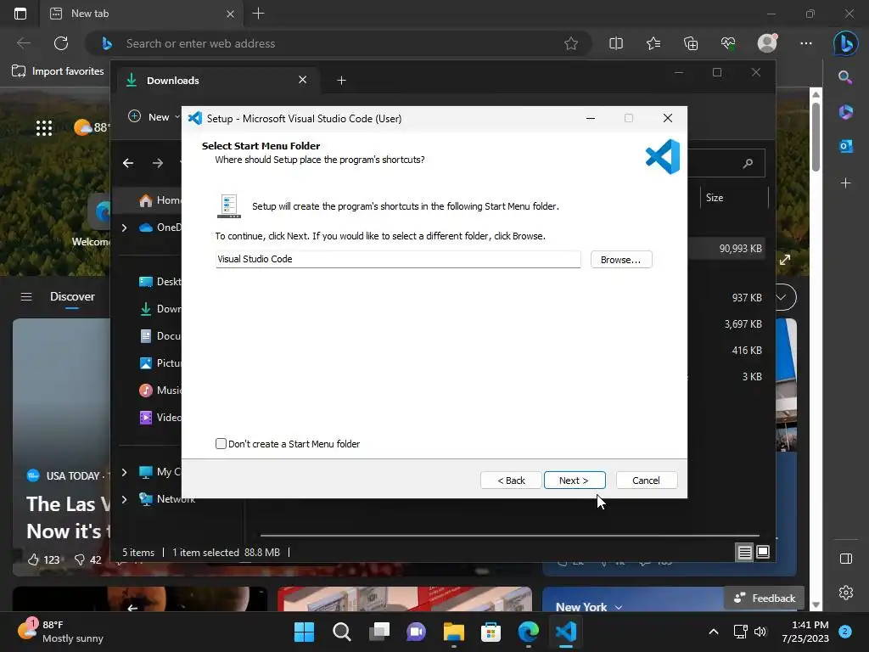
Task: Open Bing Copilot sidebar icon in Edge
Action: pyautogui.click(x=846, y=43)
